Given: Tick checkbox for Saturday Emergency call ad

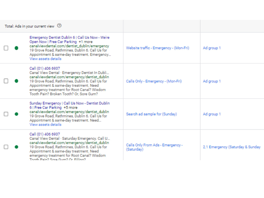Looking at the screenshot, I should coord(6,147).
